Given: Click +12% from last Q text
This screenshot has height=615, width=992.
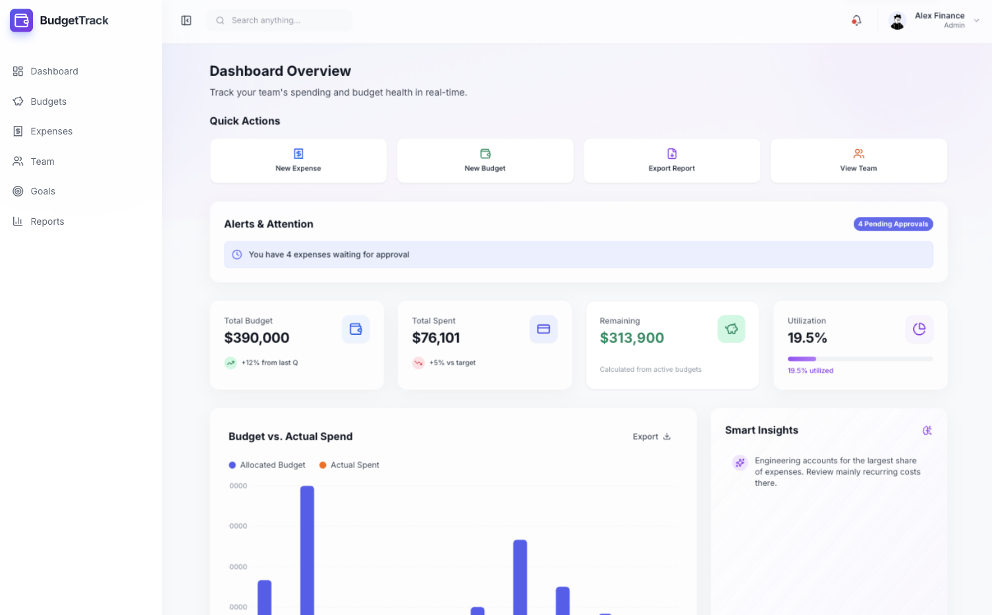Looking at the screenshot, I should [x=269, y=363].
